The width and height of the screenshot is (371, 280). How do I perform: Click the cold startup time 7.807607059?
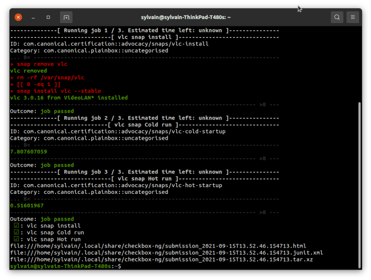tap(29, 152)
